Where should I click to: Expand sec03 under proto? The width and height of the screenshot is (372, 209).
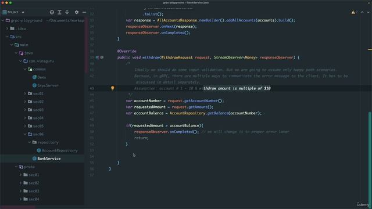click(21, 191)
